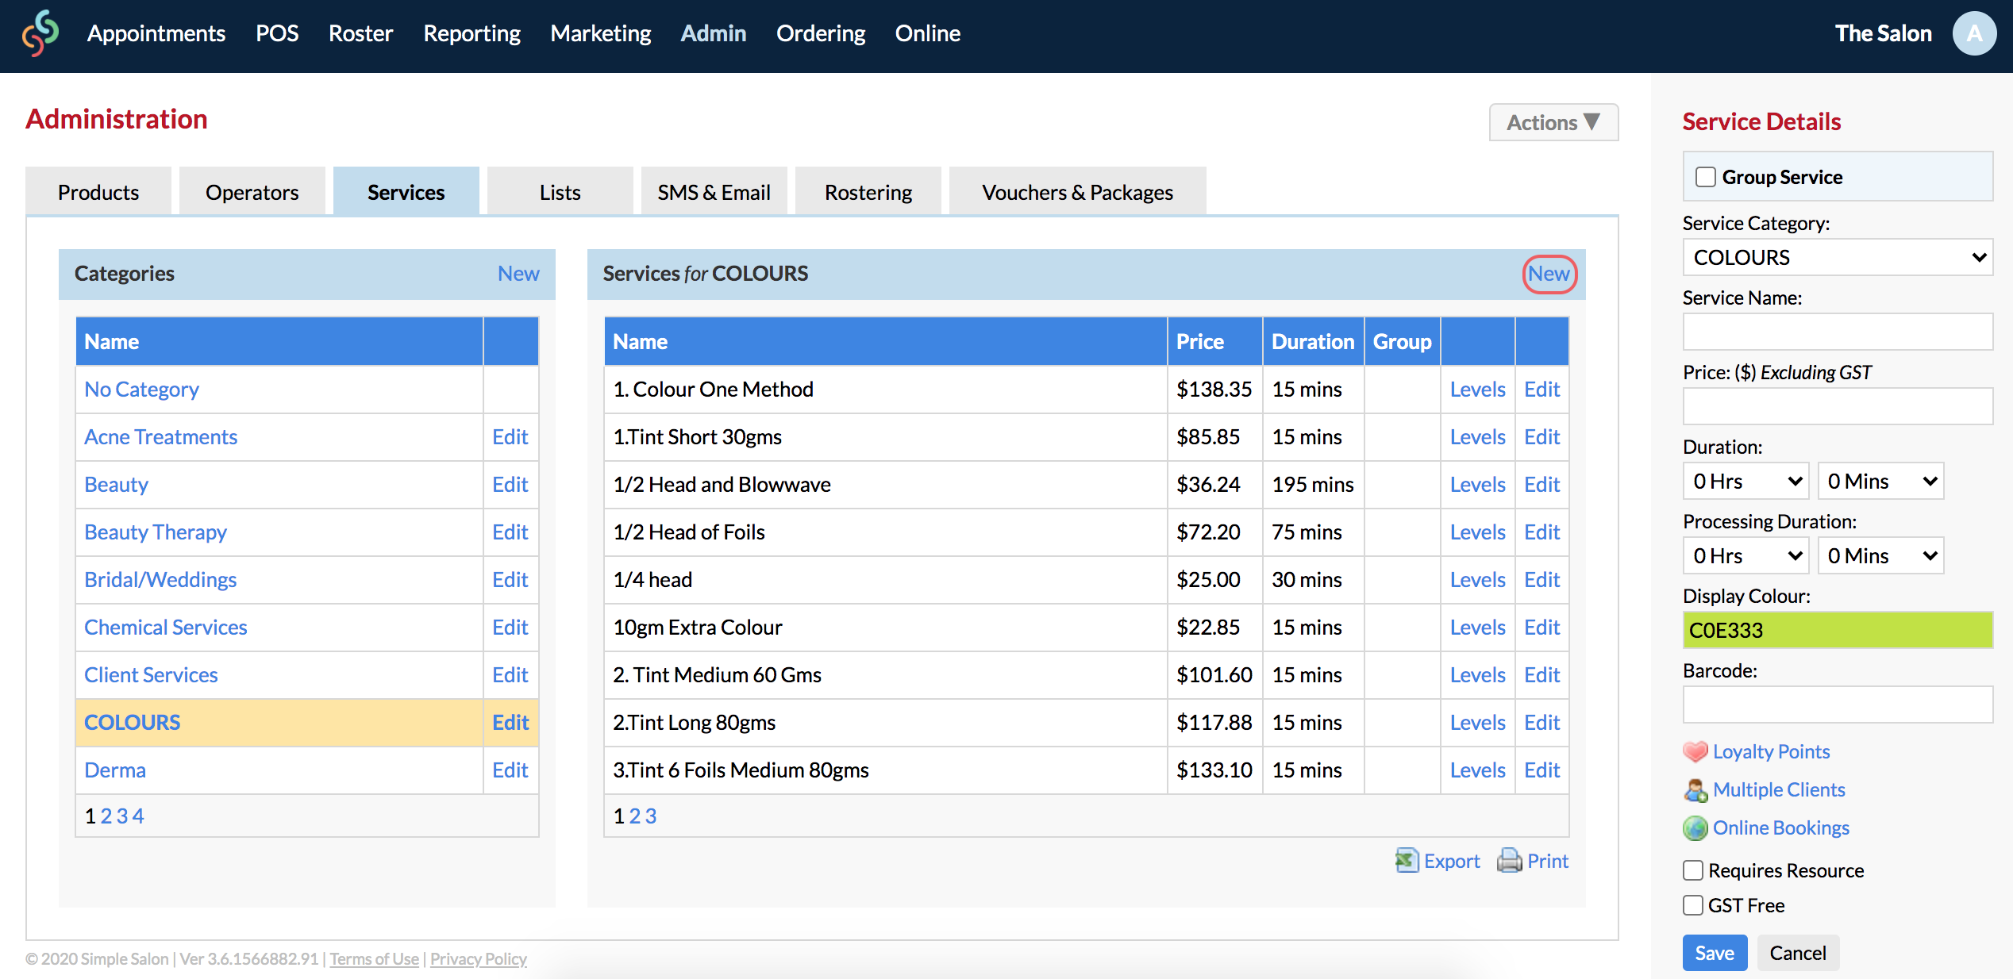Check the GST Free option
The width and height of the screenshot is (2013, 979).
click(x=1693, y=905)
